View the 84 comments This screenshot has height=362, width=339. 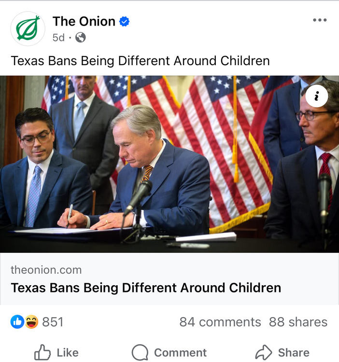[x=220, y=322]
